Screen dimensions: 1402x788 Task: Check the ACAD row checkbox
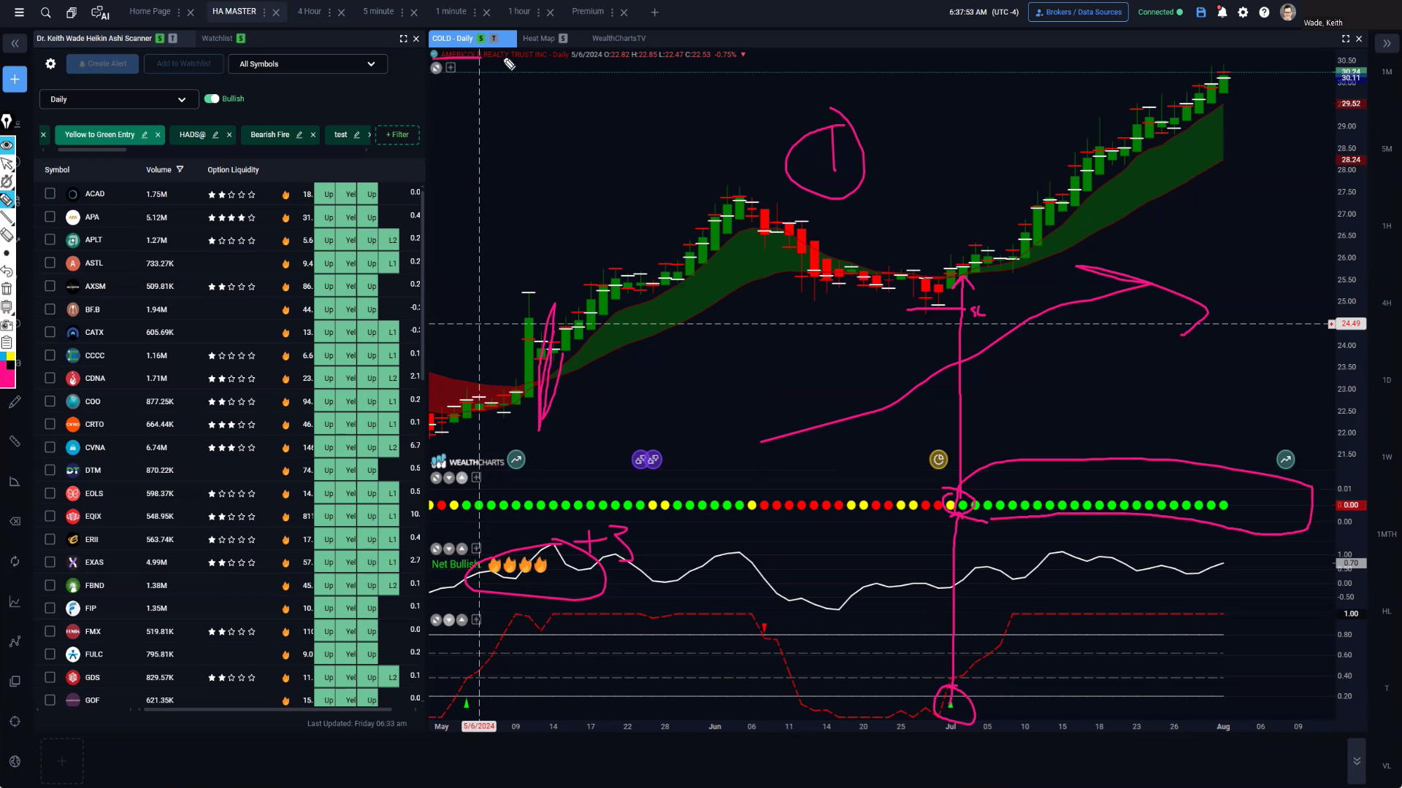pos(50,193)
